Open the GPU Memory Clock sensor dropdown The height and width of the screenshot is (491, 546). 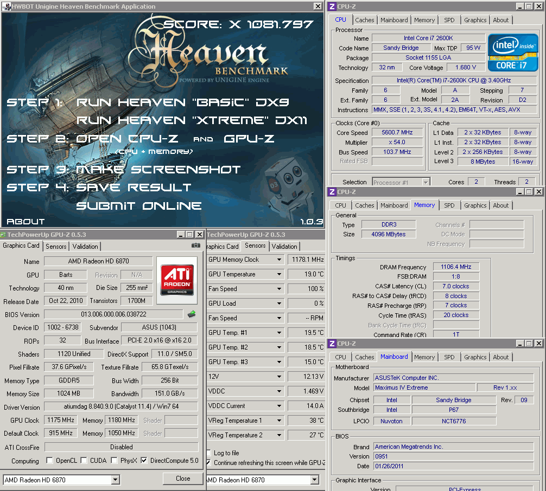pyautogui.click(x=279, y=260)
